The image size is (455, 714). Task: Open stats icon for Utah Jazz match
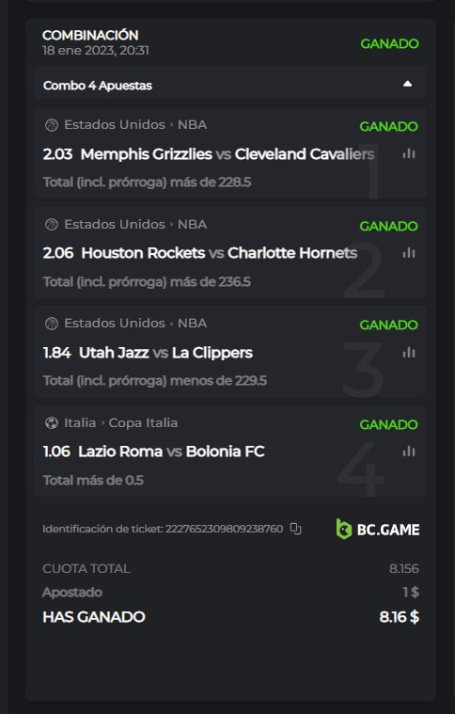pos(409,352)
